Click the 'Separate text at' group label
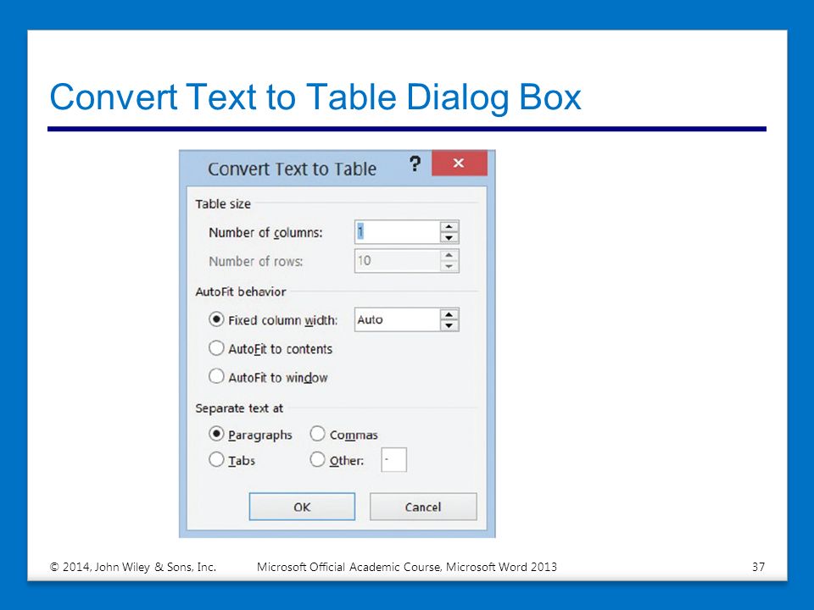Screen dimensions: 814x610 point(239,408)
